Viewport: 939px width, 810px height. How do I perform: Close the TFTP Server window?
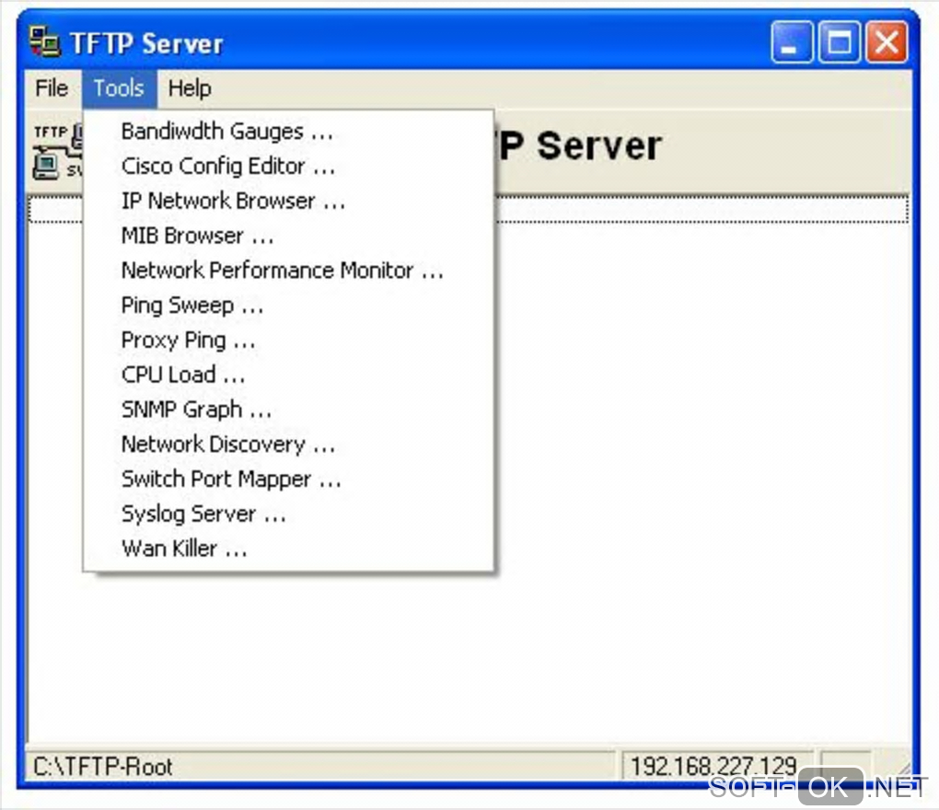(x=887, y=42)
